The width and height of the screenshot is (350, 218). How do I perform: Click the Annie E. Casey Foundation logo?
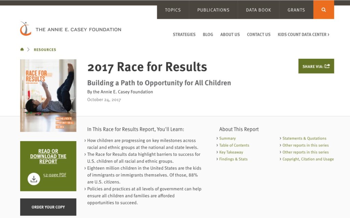pos(70,29)
